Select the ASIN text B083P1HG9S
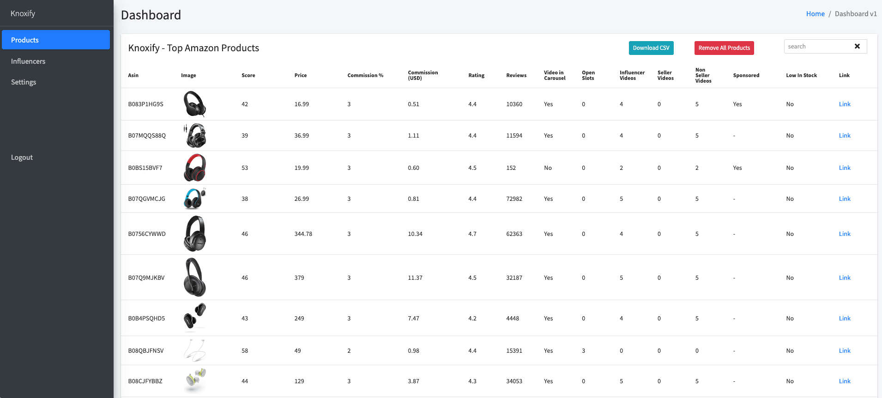Screen dimensions: 882x398 (x=145, y=104)
